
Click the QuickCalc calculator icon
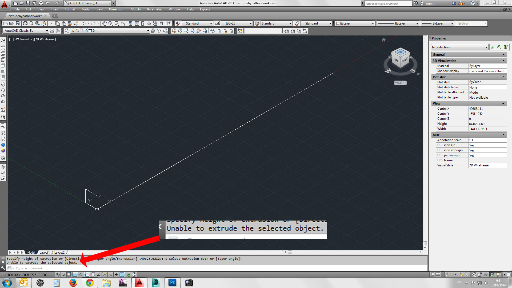coord(161,23)
